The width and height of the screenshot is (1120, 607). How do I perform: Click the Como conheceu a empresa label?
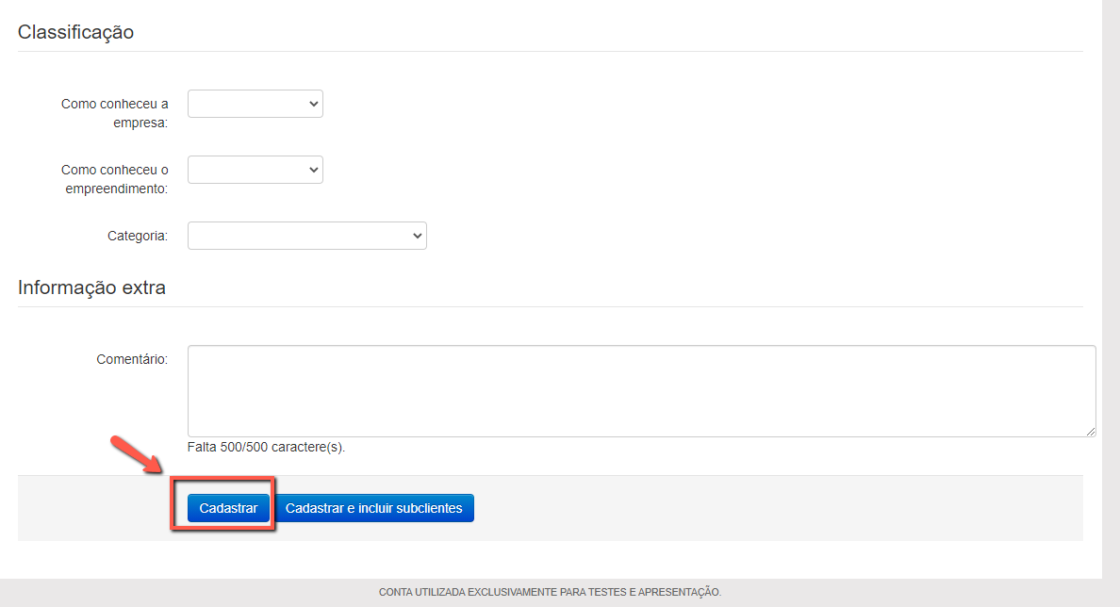pos(114,113)
